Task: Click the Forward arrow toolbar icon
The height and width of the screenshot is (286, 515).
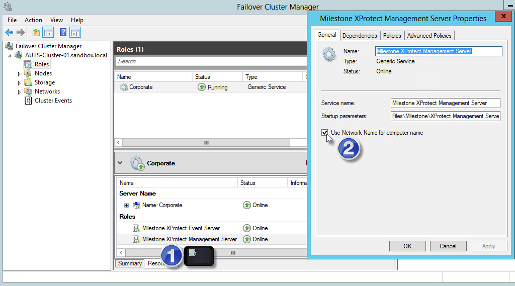Action: pyautogui.click(x=20, y=32)
